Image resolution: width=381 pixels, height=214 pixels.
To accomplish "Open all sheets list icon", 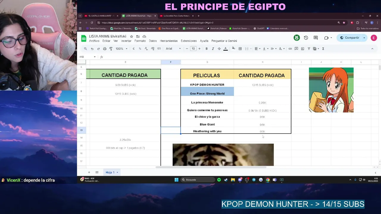I will (x=97, y=172).
